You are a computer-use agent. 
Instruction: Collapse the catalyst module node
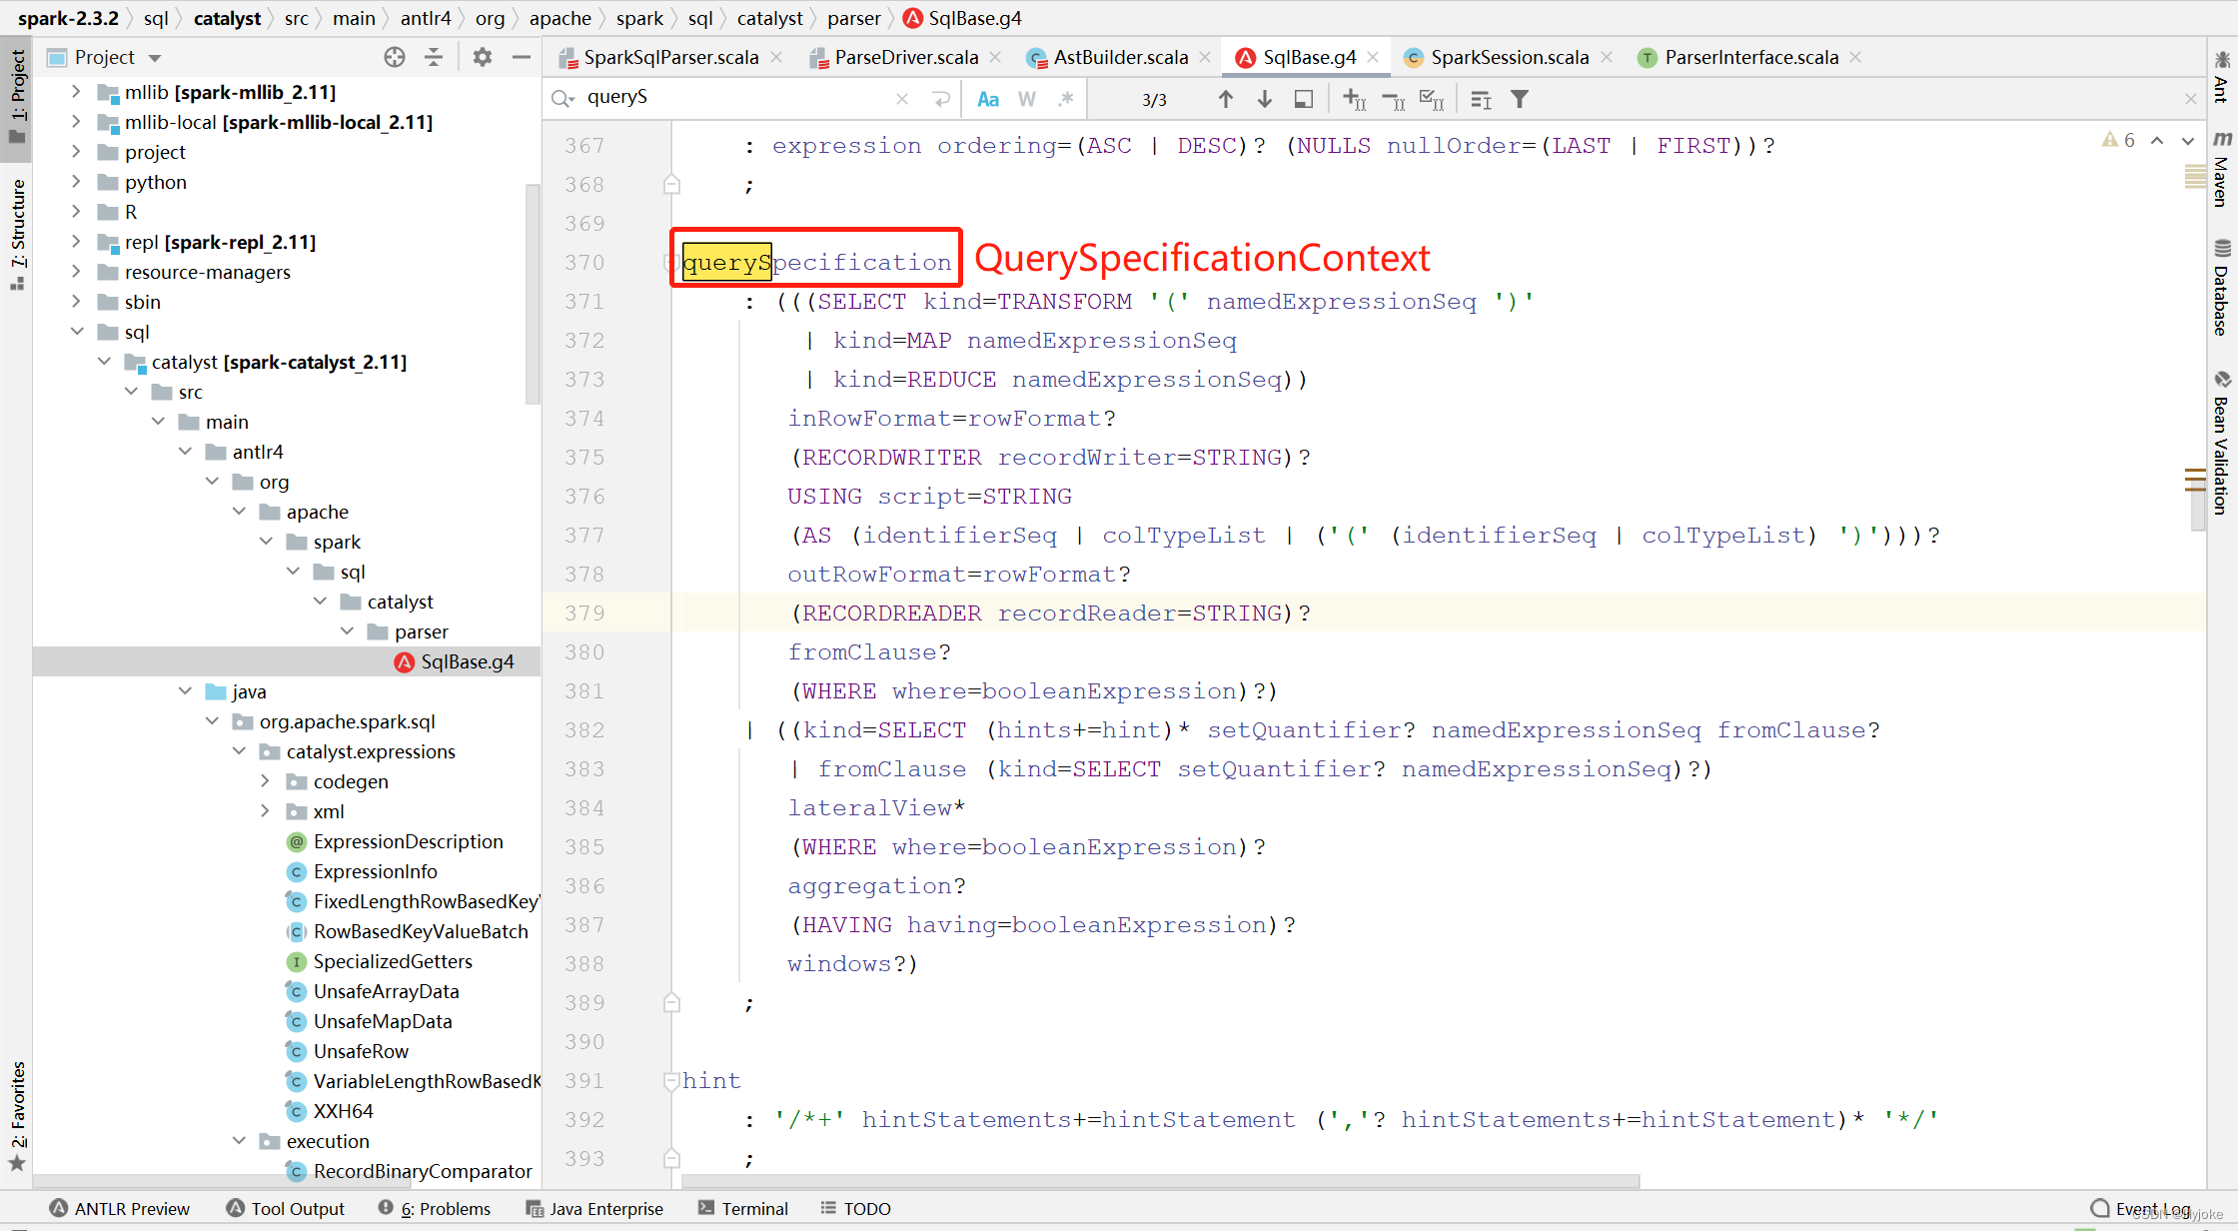(104, 362)
